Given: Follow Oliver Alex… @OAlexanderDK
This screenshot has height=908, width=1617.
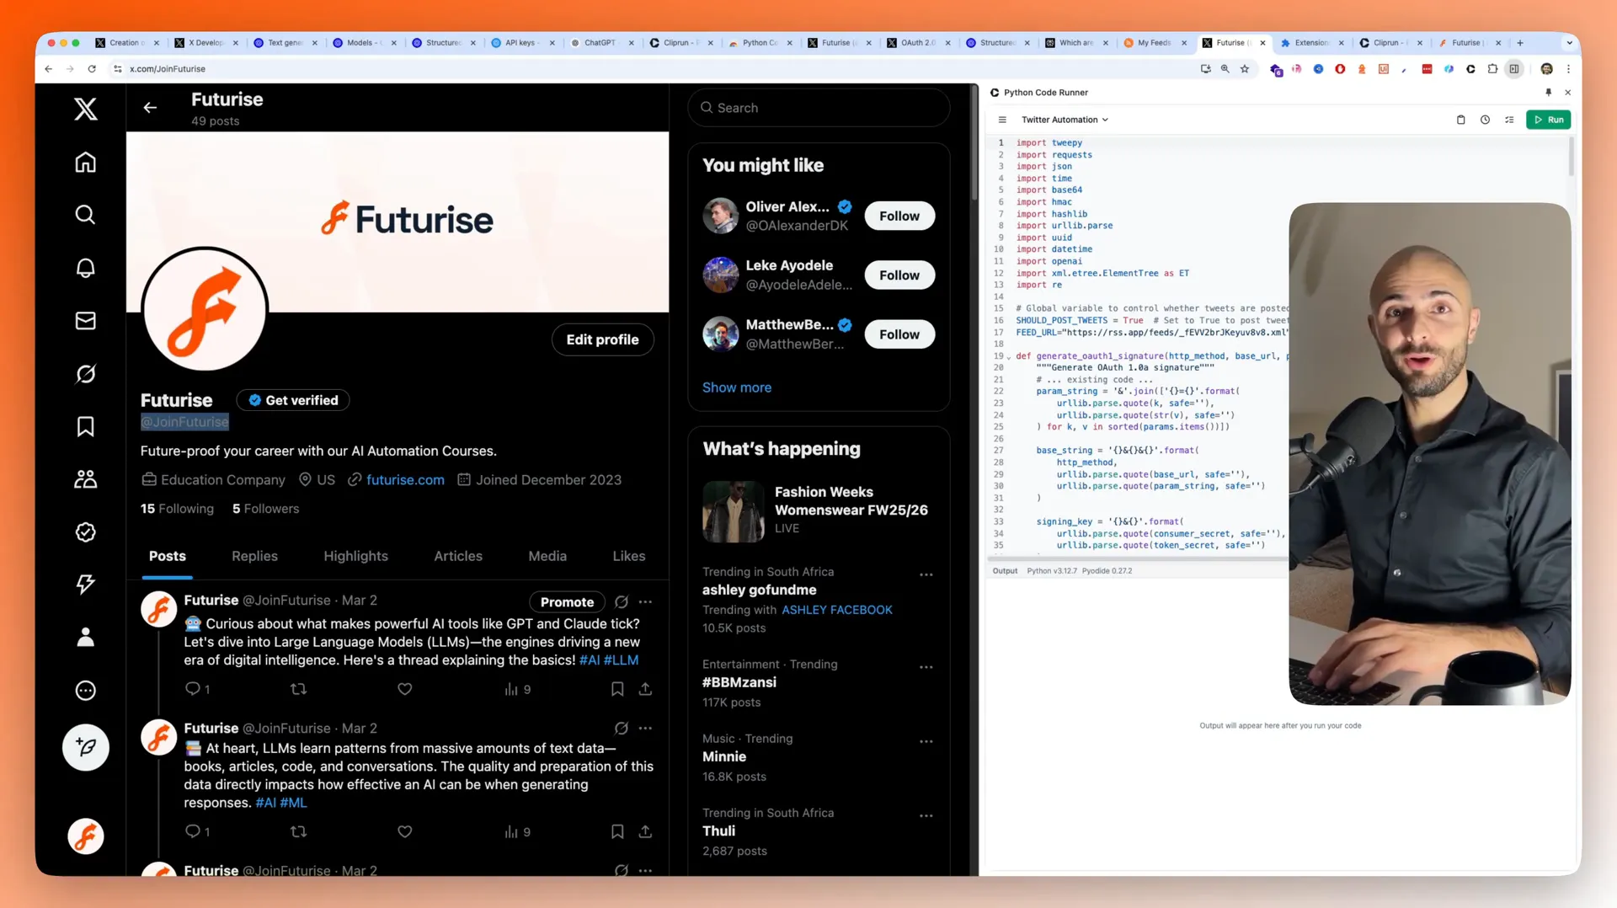Looking at the screenshot, I should click(x=899, y=216).
